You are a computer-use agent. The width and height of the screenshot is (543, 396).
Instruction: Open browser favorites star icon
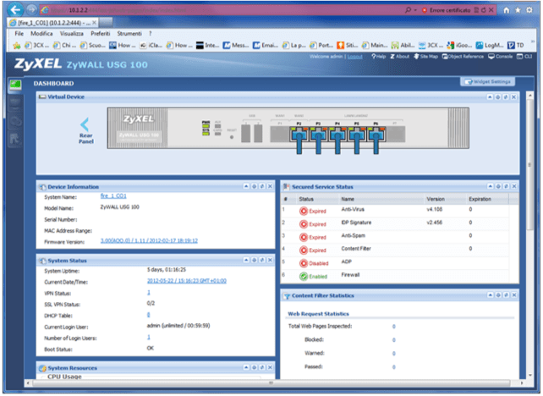[518, 10]
